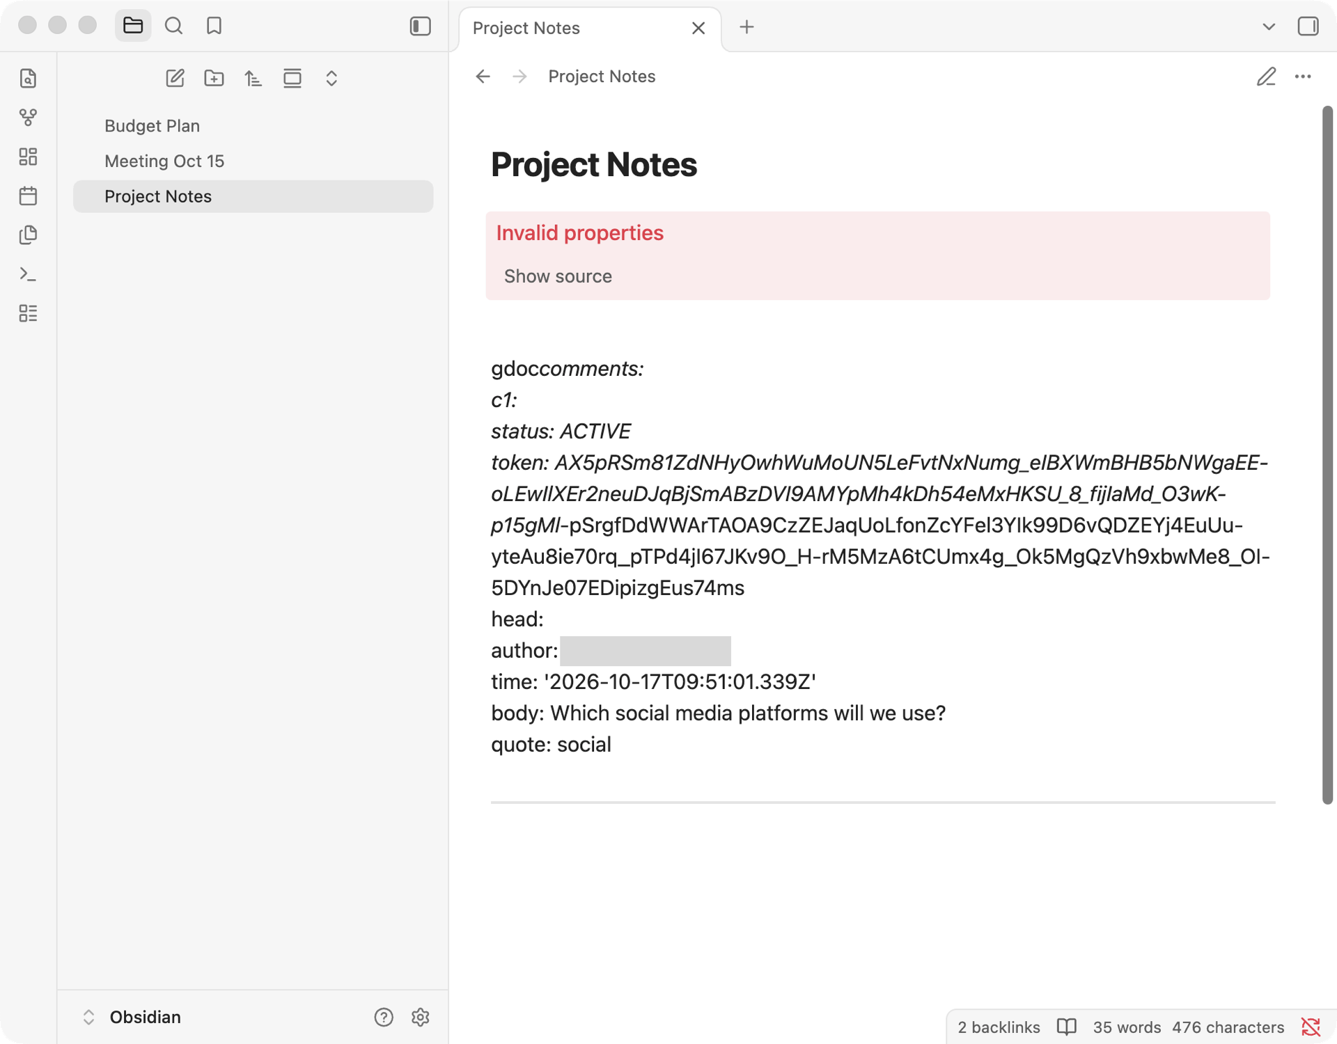Screen dimensions: 1337x1044
Task: Open the Meeting Oct 15 note
Action: (253, 161)
